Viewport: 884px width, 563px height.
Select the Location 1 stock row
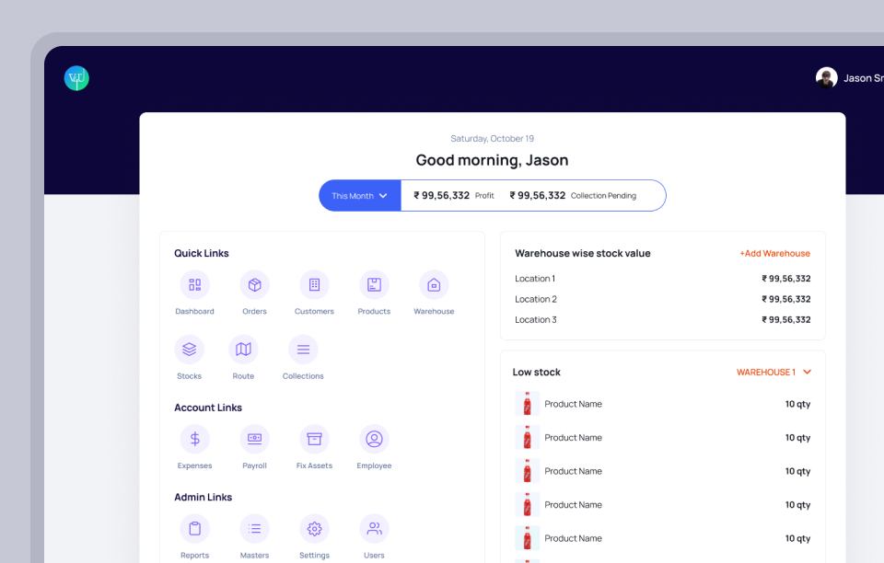(662, 279)
